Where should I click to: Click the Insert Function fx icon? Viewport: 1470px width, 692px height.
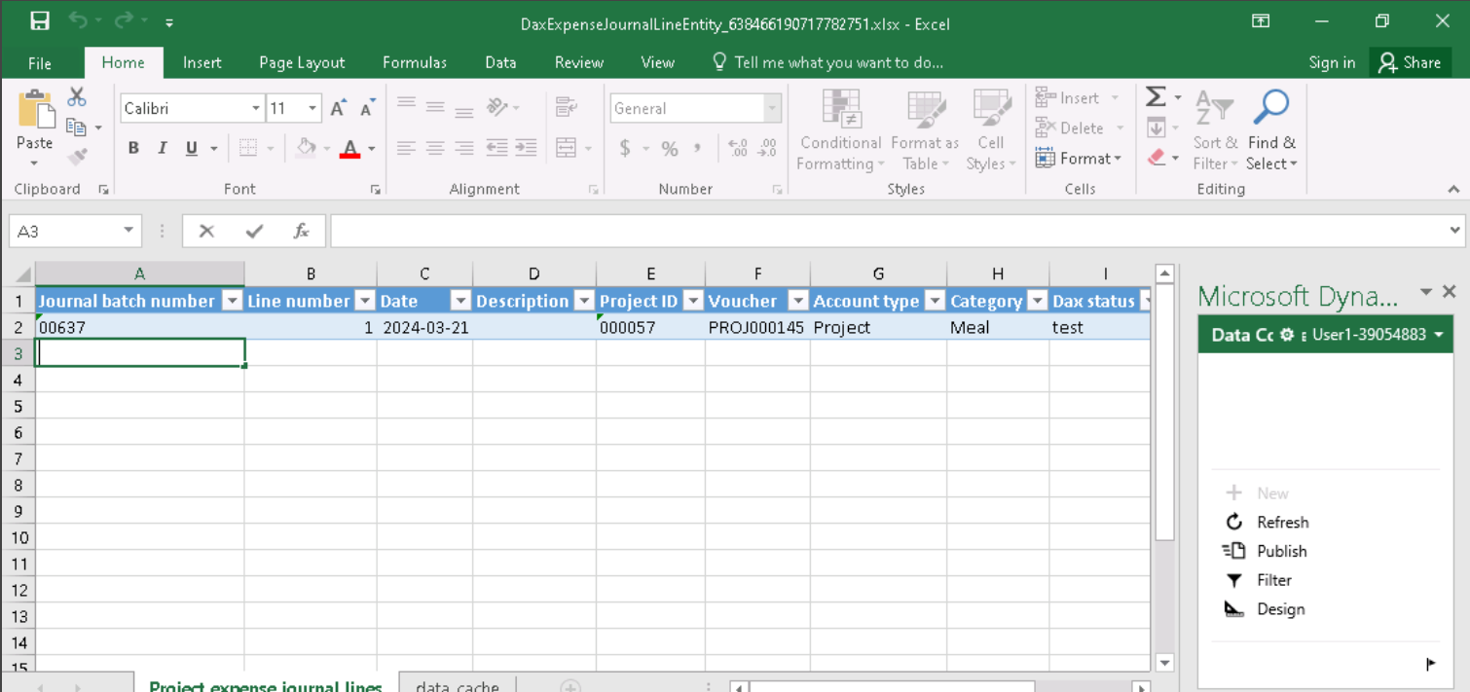tap(302, 231)
